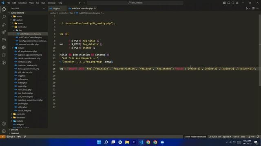Image resolution: width=261 pixels, height=146 pixels.
Task: Open the Help menu
Action: pyautogui.click(x=60, y=3)
